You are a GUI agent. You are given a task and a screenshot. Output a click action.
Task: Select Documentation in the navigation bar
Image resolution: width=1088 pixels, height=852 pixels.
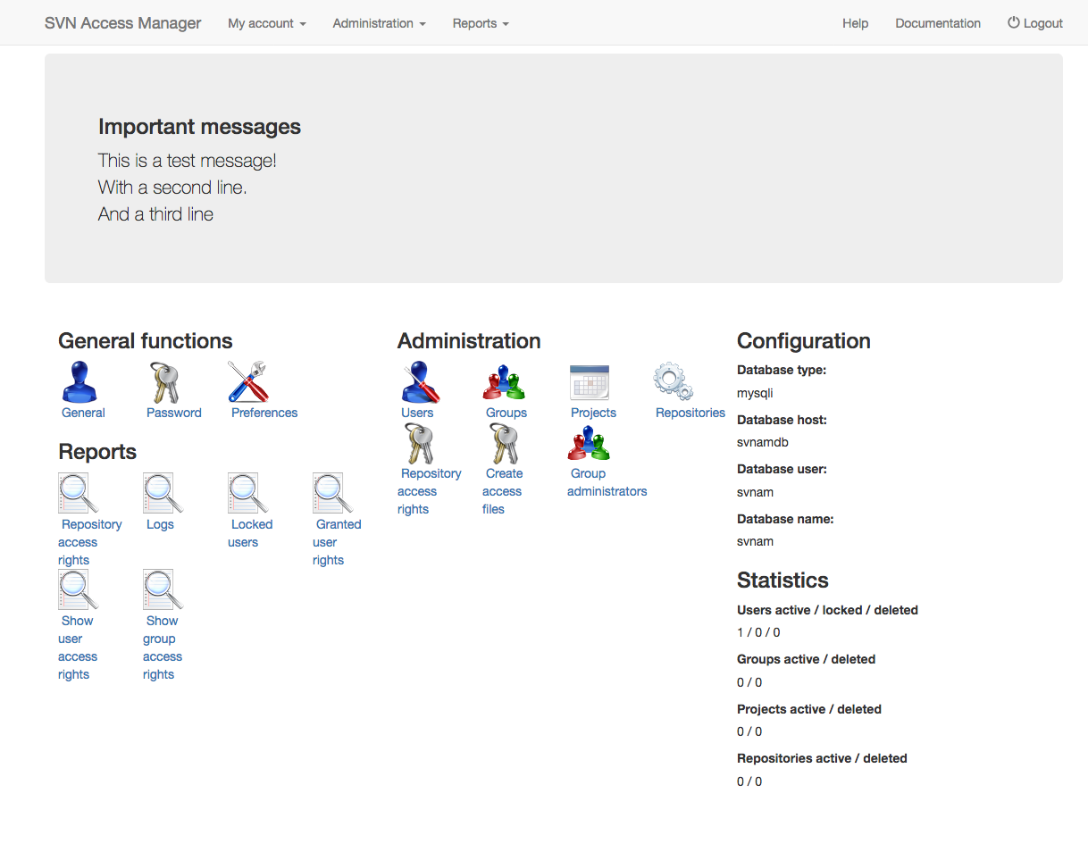coord(937,23)
